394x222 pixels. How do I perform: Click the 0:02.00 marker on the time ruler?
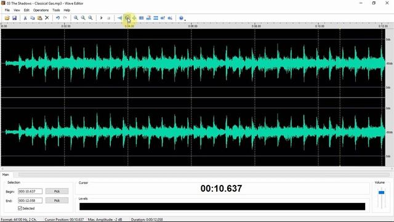66,26
